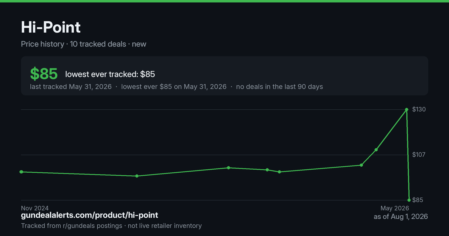This screenshot has height=236, width=449.
Task: Click the first data point above Nov 2024
Action: (x=21, y=172)
